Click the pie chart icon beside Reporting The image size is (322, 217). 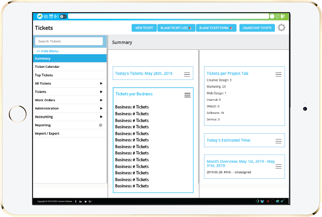(x=101, y=125)
